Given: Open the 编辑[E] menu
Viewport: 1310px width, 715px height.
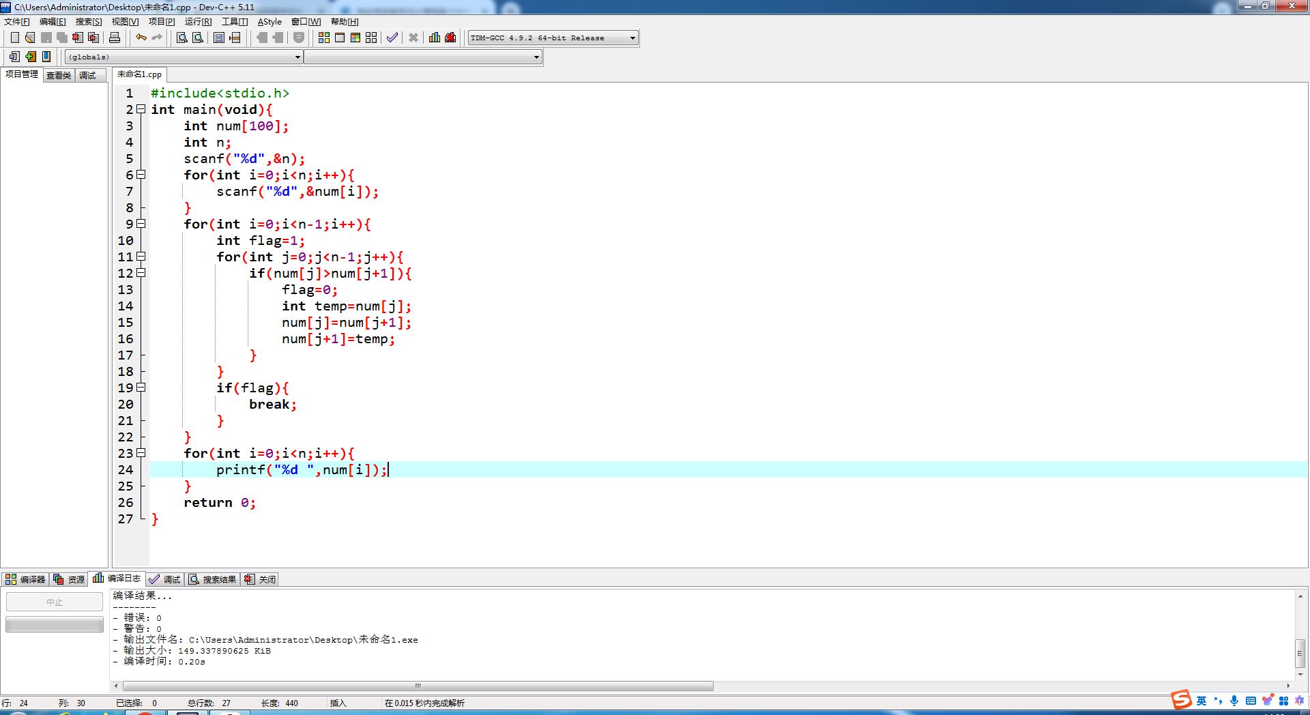Looking at the screenshot, I should (x=53, y=22).
